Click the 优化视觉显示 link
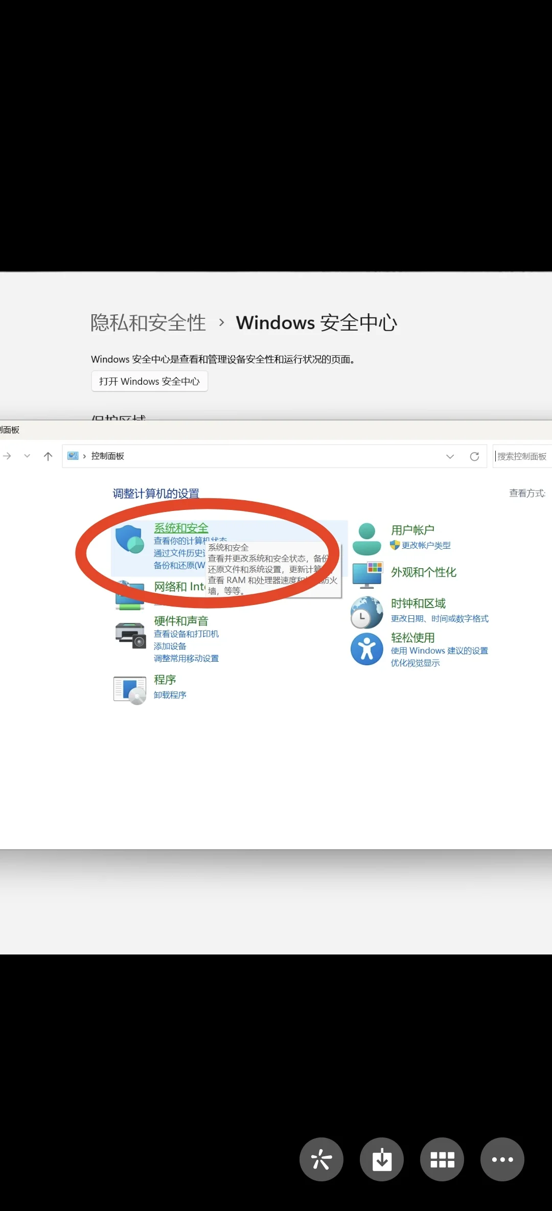 (415, 663)
